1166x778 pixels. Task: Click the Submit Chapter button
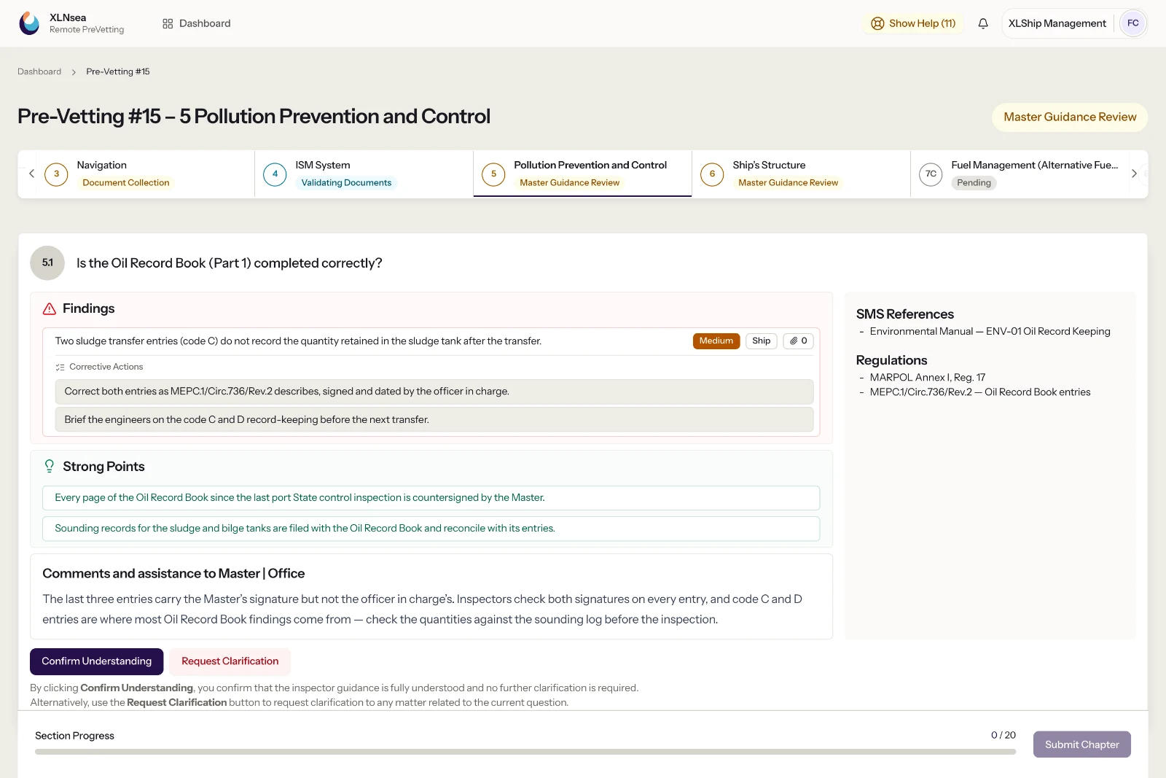pyautogui.click(x=1082, y=745)
